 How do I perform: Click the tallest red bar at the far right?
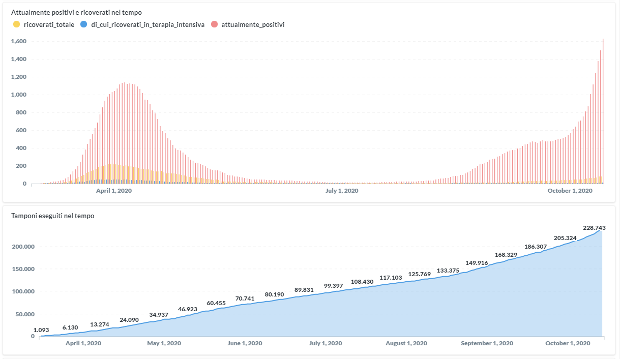(x=603, y=112)
